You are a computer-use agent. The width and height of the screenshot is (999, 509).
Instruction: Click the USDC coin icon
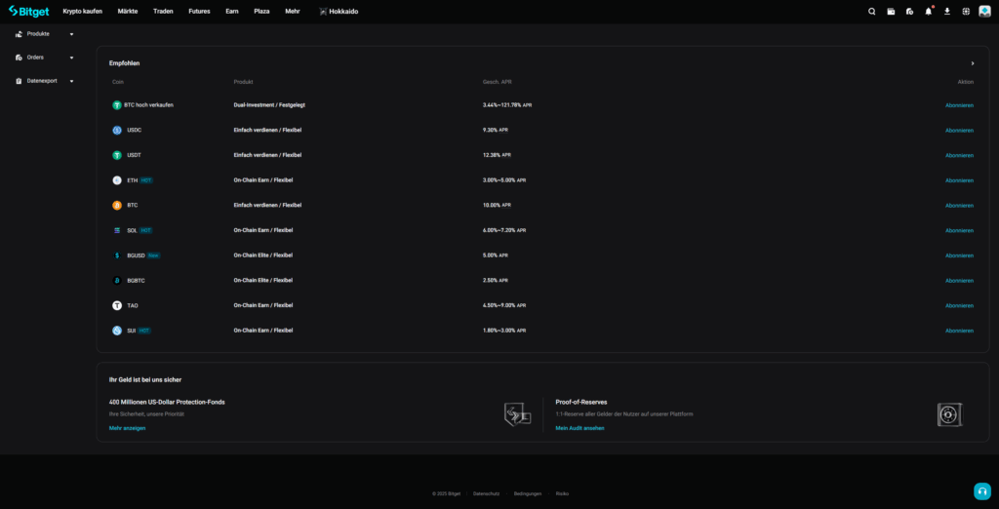[117, 130]
